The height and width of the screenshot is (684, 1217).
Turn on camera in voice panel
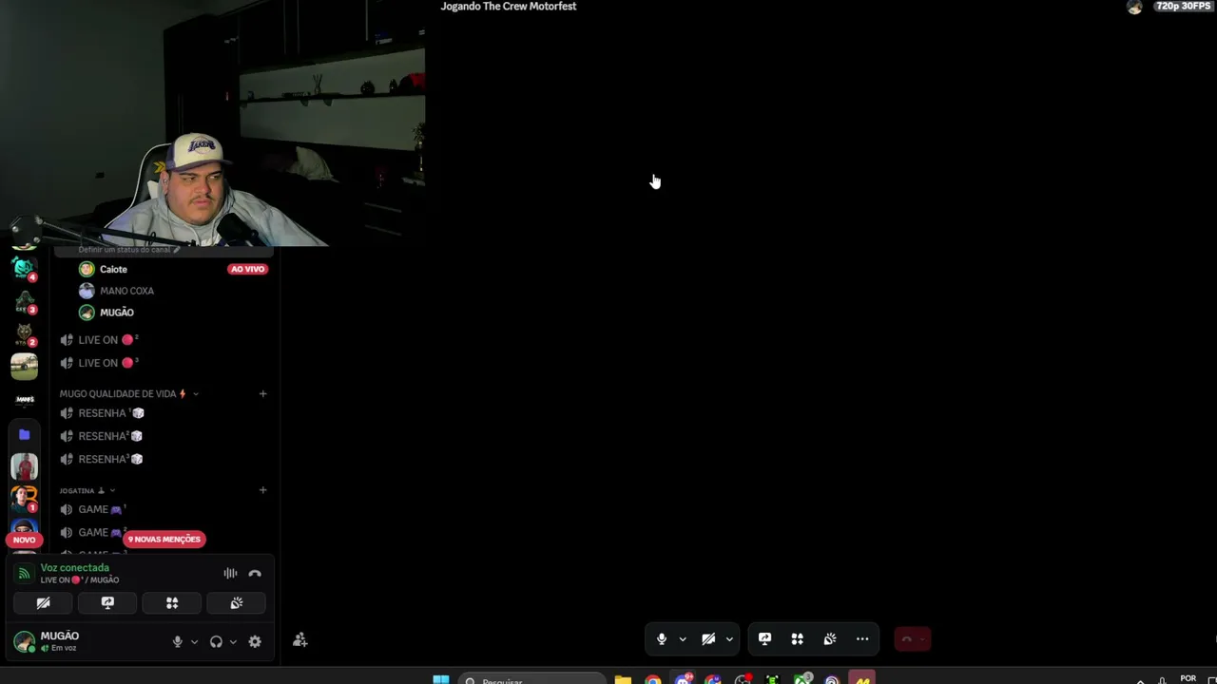43,603
